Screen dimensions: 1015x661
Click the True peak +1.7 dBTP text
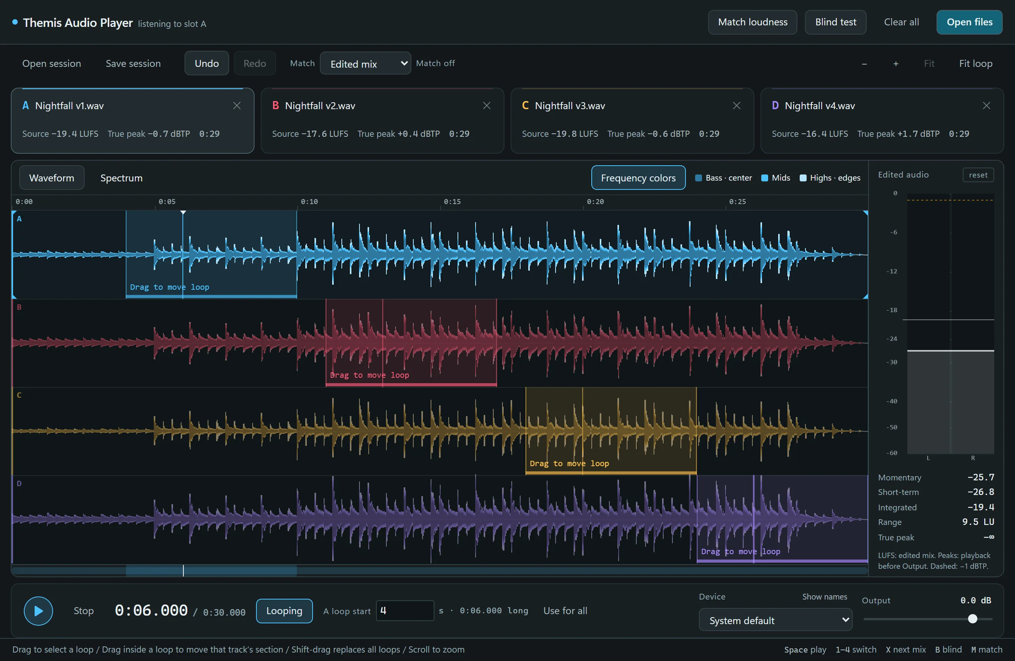click(x=898, y=134)
